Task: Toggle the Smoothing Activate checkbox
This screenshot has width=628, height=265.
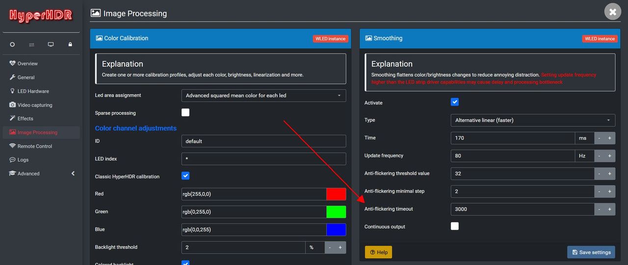Action: point(455,102)
